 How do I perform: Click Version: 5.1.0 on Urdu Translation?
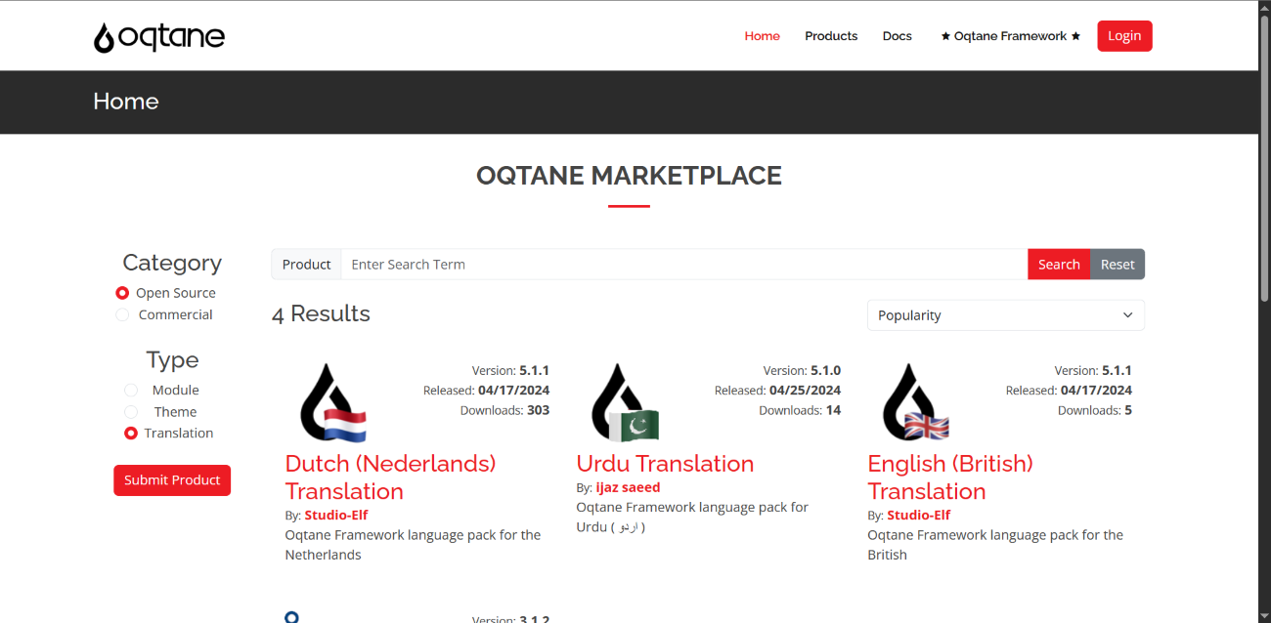[x=802, y=371]
